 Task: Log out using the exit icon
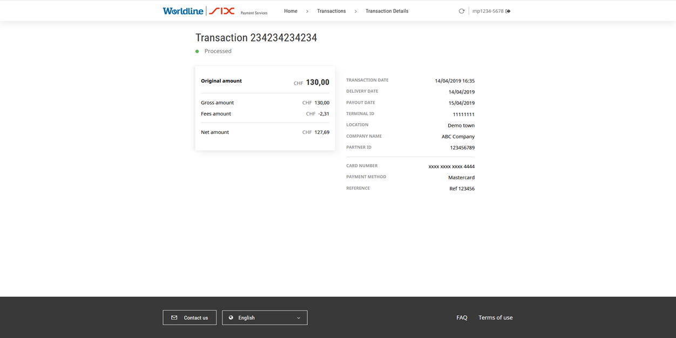coord(508,11)
